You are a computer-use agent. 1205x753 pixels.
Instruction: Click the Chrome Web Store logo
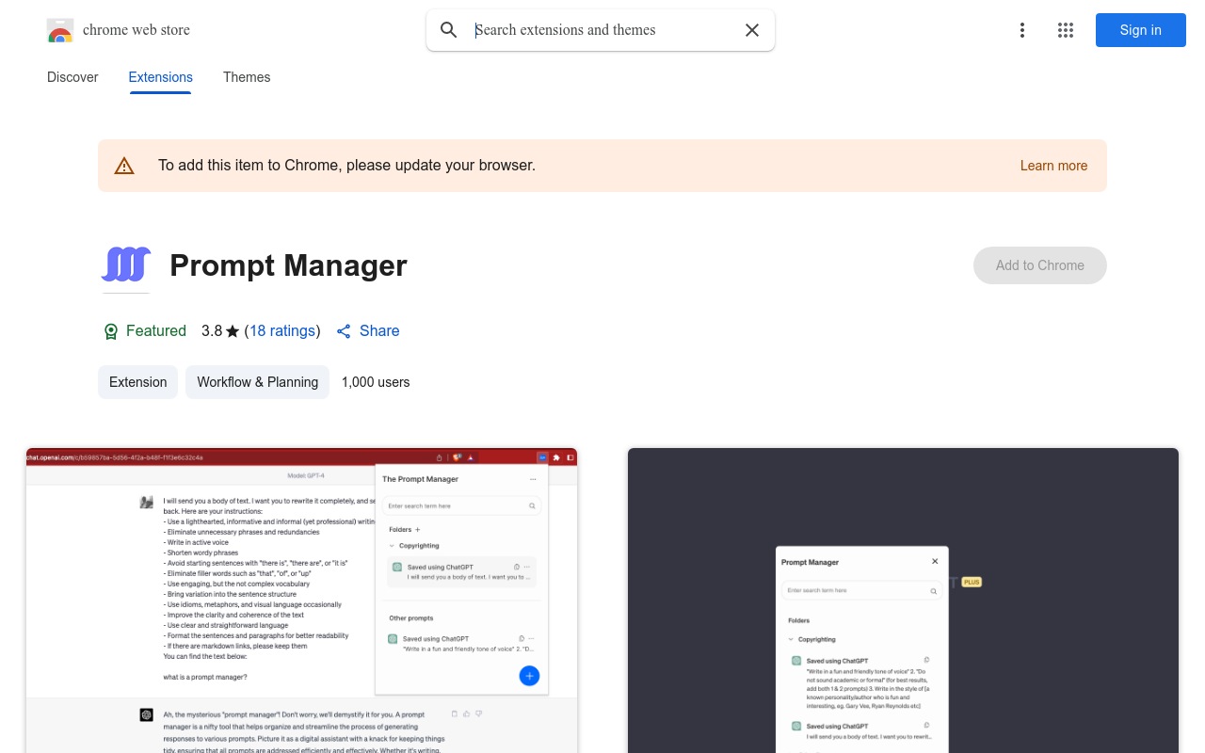tap(60, 30)
